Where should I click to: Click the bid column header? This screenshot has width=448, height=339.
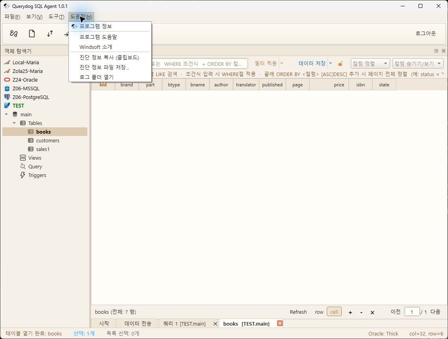(x=103, y=85)
